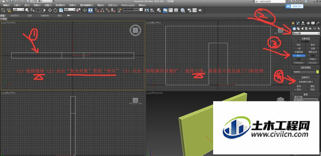The height and width of the screenshot is (156, 321).
Task: Open the 复合对象 category dropdown
Action: click(x=306, y=33)
